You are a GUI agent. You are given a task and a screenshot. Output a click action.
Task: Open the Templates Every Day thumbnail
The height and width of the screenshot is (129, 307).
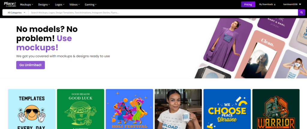coord(32,109)
